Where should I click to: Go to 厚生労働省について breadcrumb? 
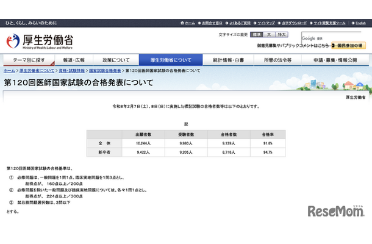click(x=37, y=71)
